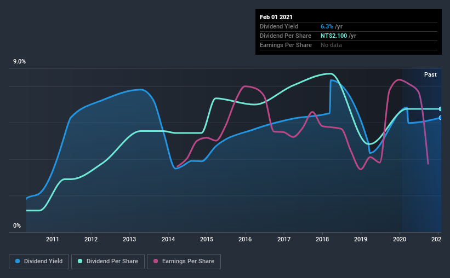Click the blue Dividend Yield legend dot
The width and height of the screenshot is (450, 278).
point(18,261)
